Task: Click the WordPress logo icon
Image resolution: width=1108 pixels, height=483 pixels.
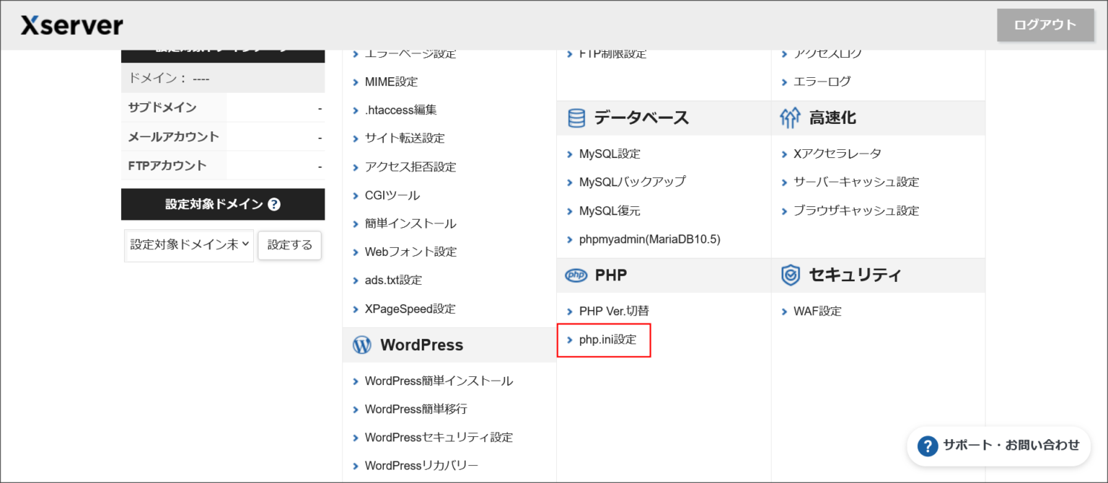Action: 361,345
